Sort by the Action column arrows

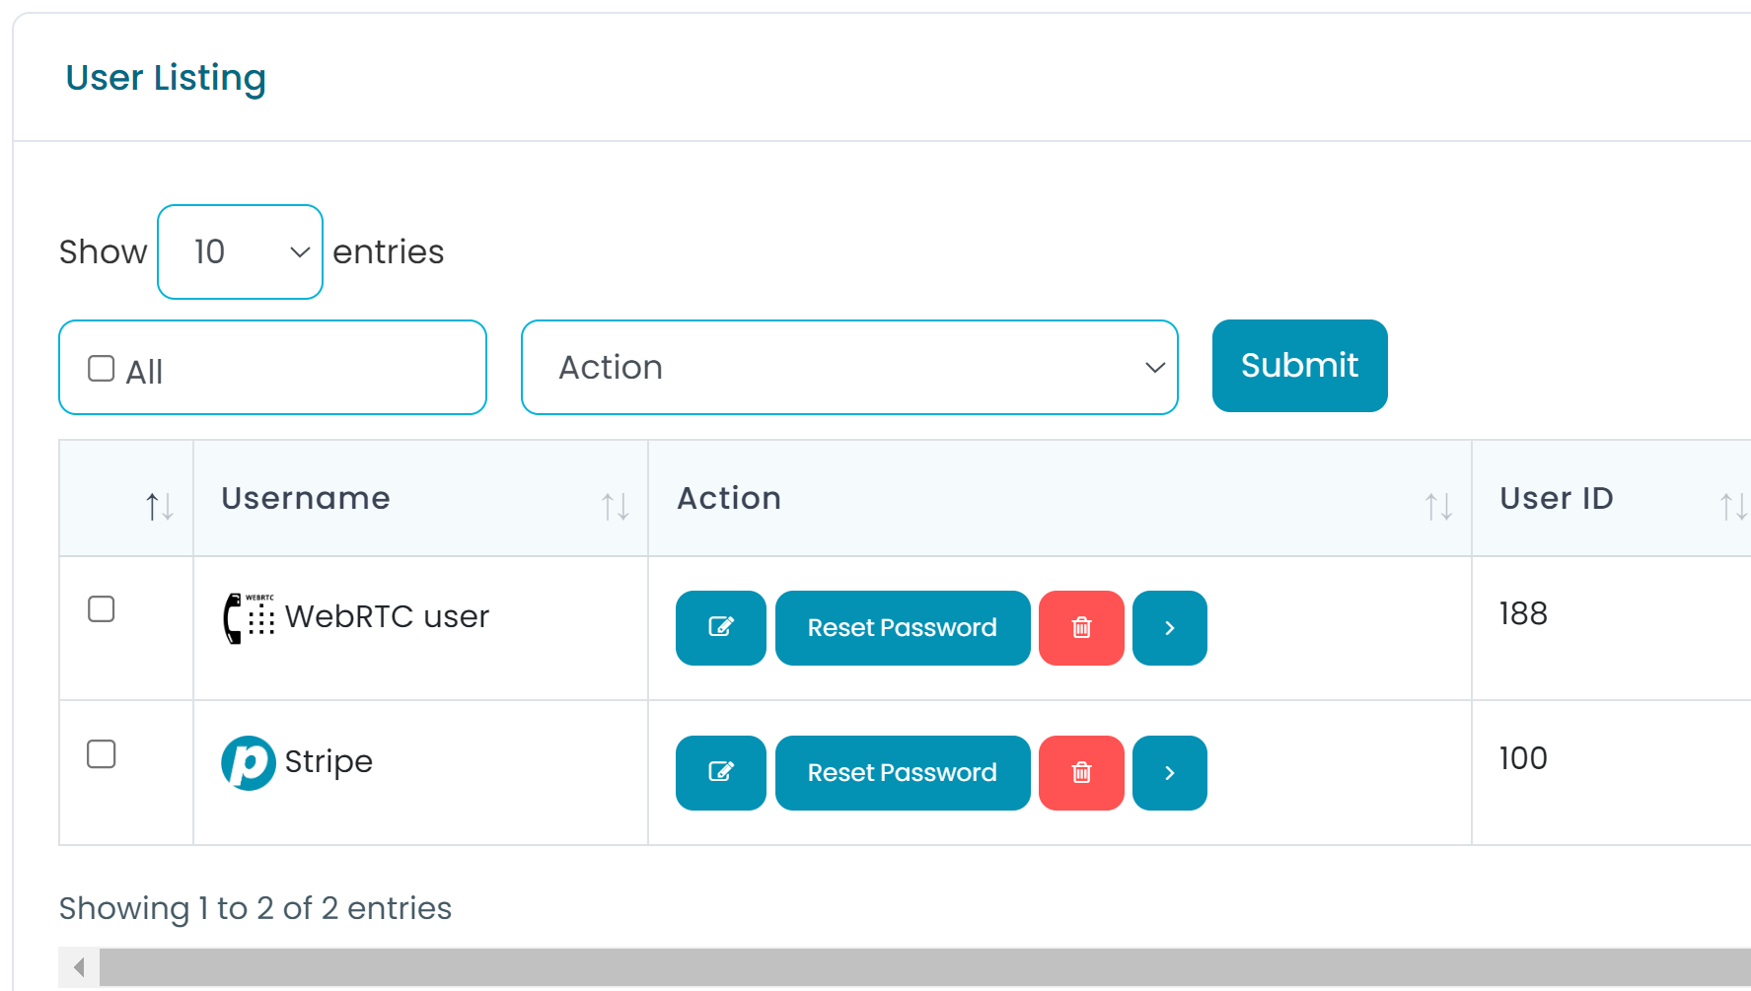point(1438,506)
